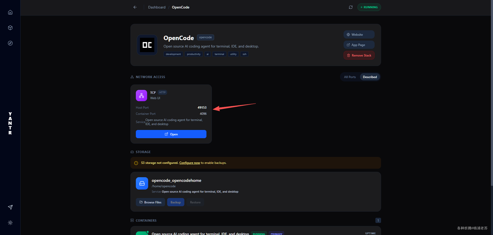Open the App Page button
Viewport: 493px width, 235px height.
click(x=359, y=45)
